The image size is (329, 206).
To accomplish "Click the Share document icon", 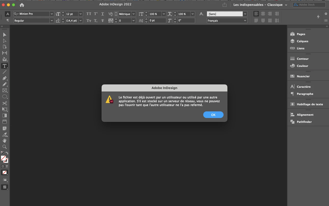I will [224, 5].
